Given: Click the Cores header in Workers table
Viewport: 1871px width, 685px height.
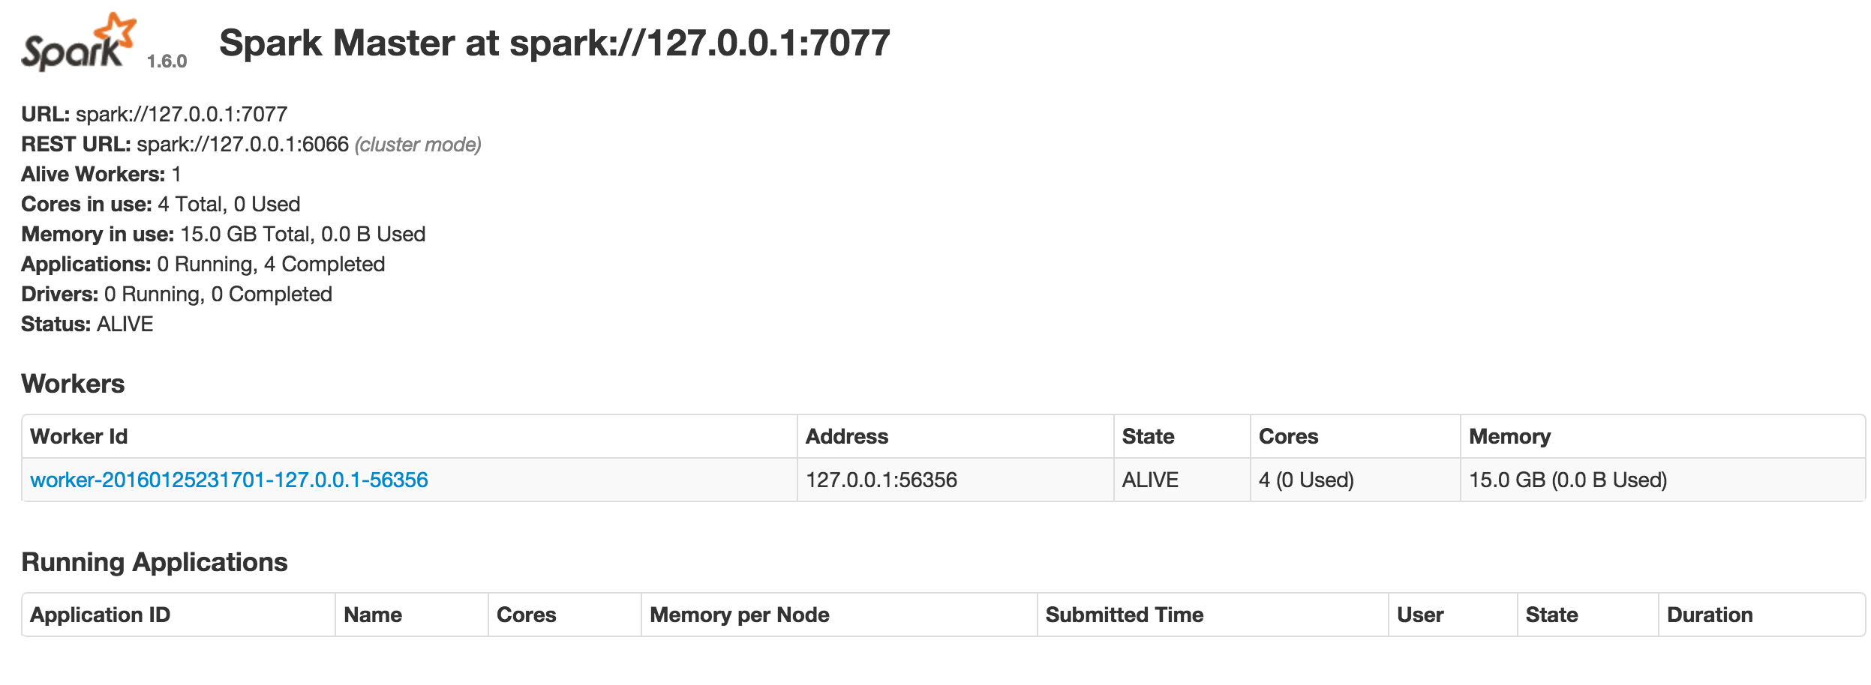Looking at the screenshot, I should (1288, 437).
